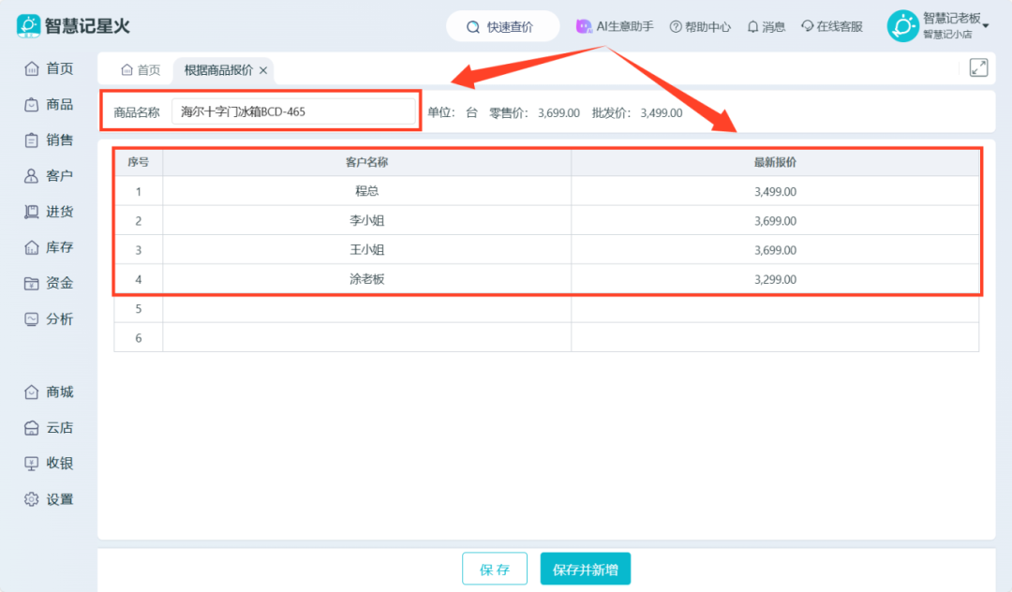Open 消息 notifications bell
This screenshot has height=592, width=1012.
tap(766, 26)
